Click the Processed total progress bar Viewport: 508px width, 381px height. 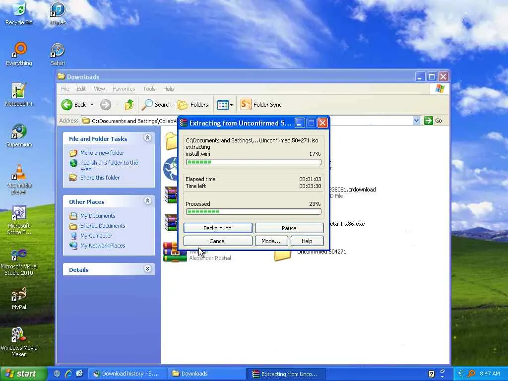(254, 212)
